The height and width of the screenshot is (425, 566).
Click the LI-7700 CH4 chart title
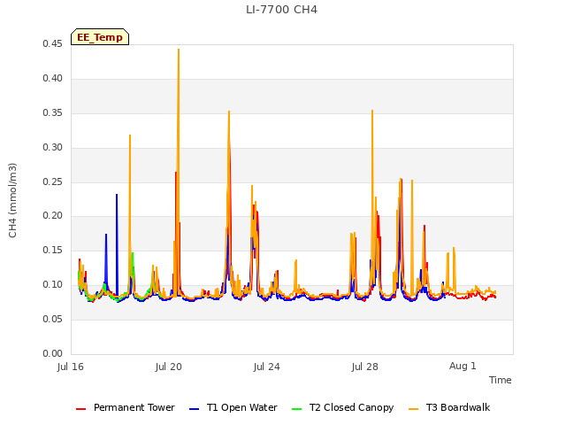point(281,10)
